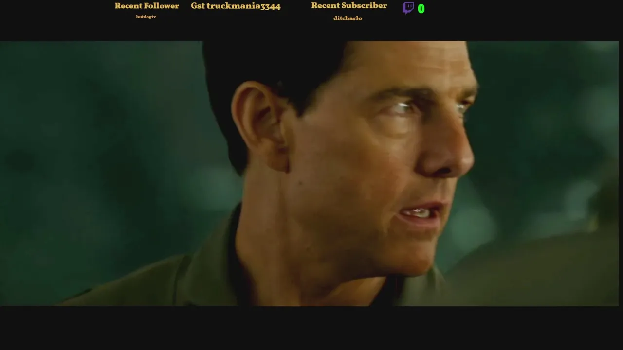
Task: Click the Recent Subscriber label
Action: point(349,6)
